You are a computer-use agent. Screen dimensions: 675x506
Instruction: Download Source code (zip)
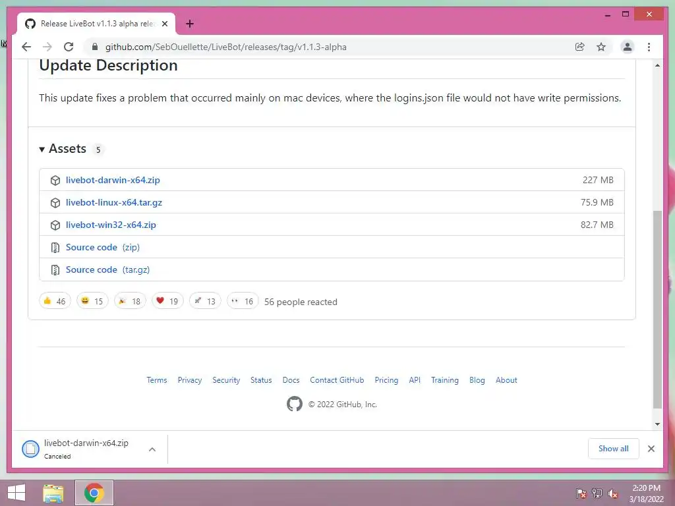click(x=102, y=247)
